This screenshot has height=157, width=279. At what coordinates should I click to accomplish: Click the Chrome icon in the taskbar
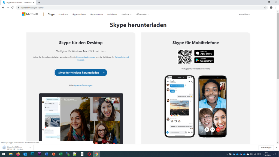96,154
